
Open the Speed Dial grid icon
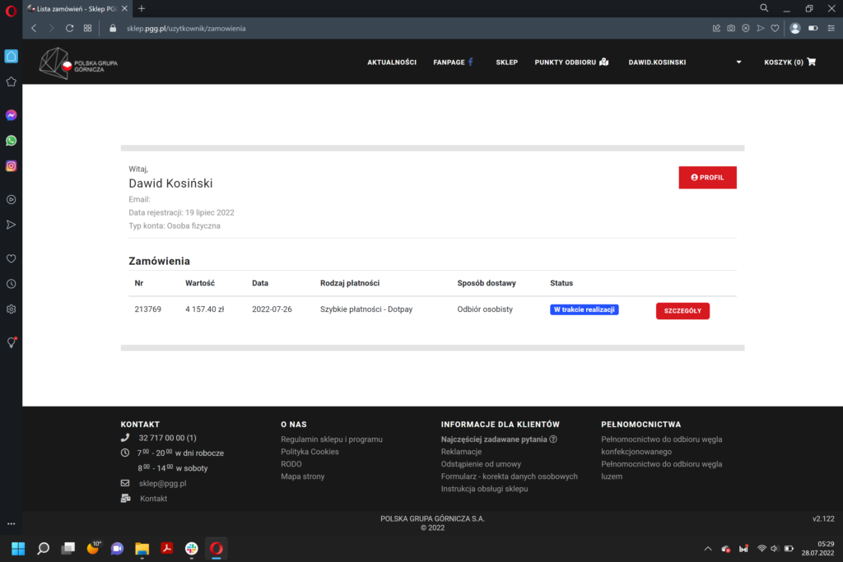pos(87,29)
